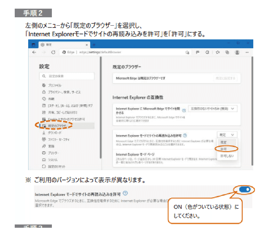Screen dimensions: 268x228
Task: Open the tab actions menu icon
Action: pos(34,45)
